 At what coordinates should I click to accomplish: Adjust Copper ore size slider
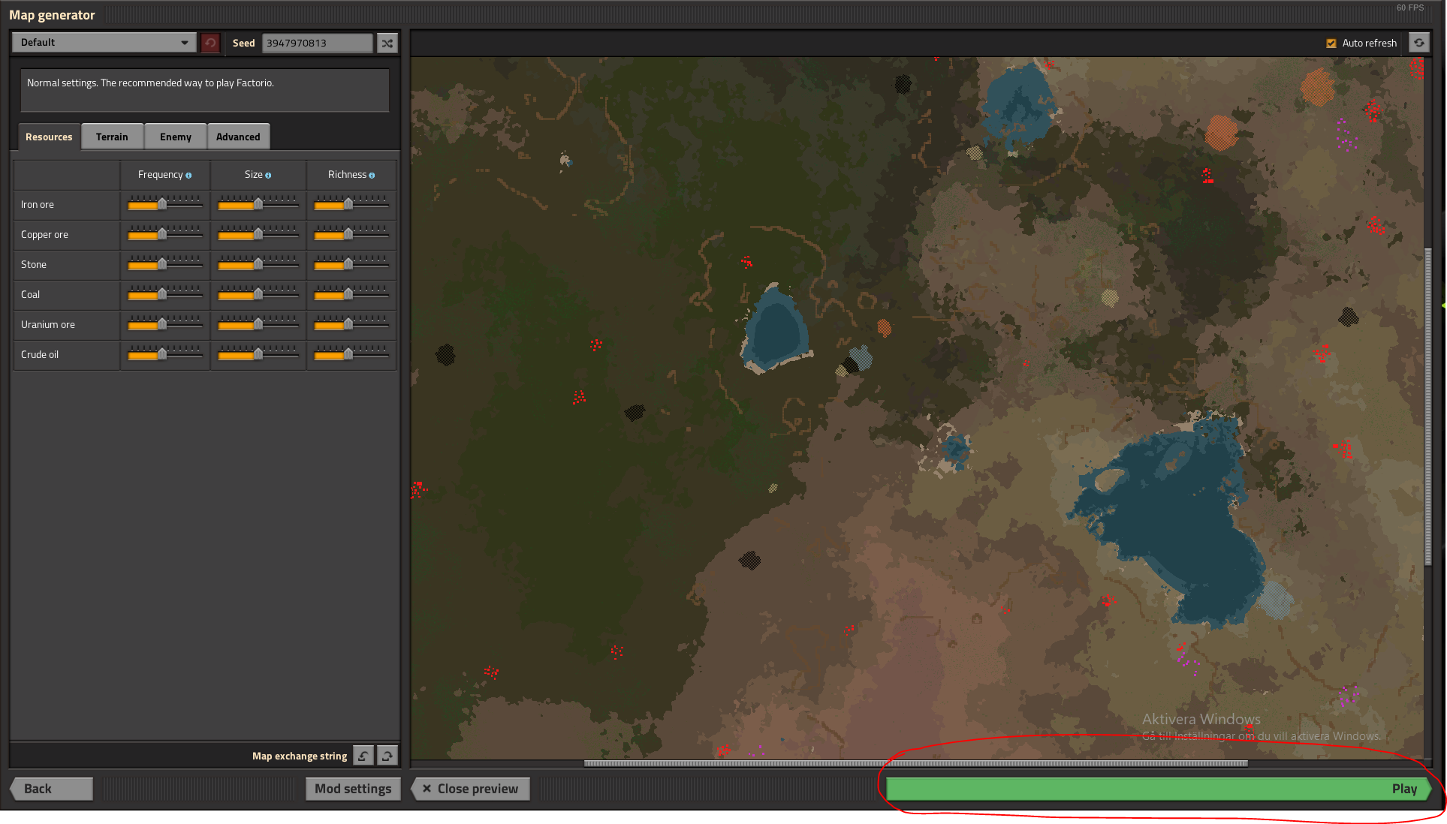pyautogui.click(x=258, y=234)
